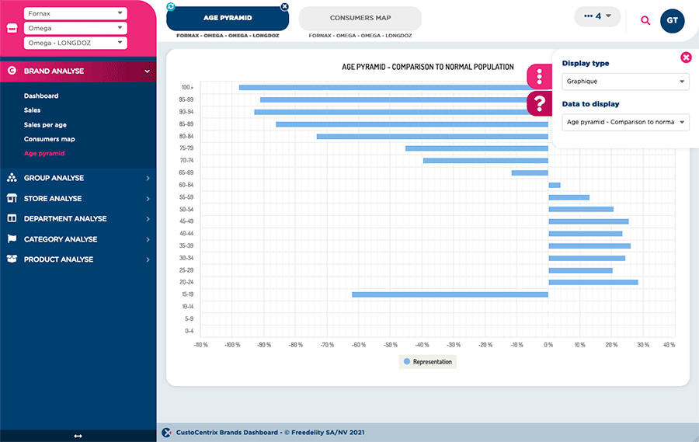Open the Omega - LONGDOZ dropdown
The height and width of the screenshot is (442, 699).
[75, 43]
